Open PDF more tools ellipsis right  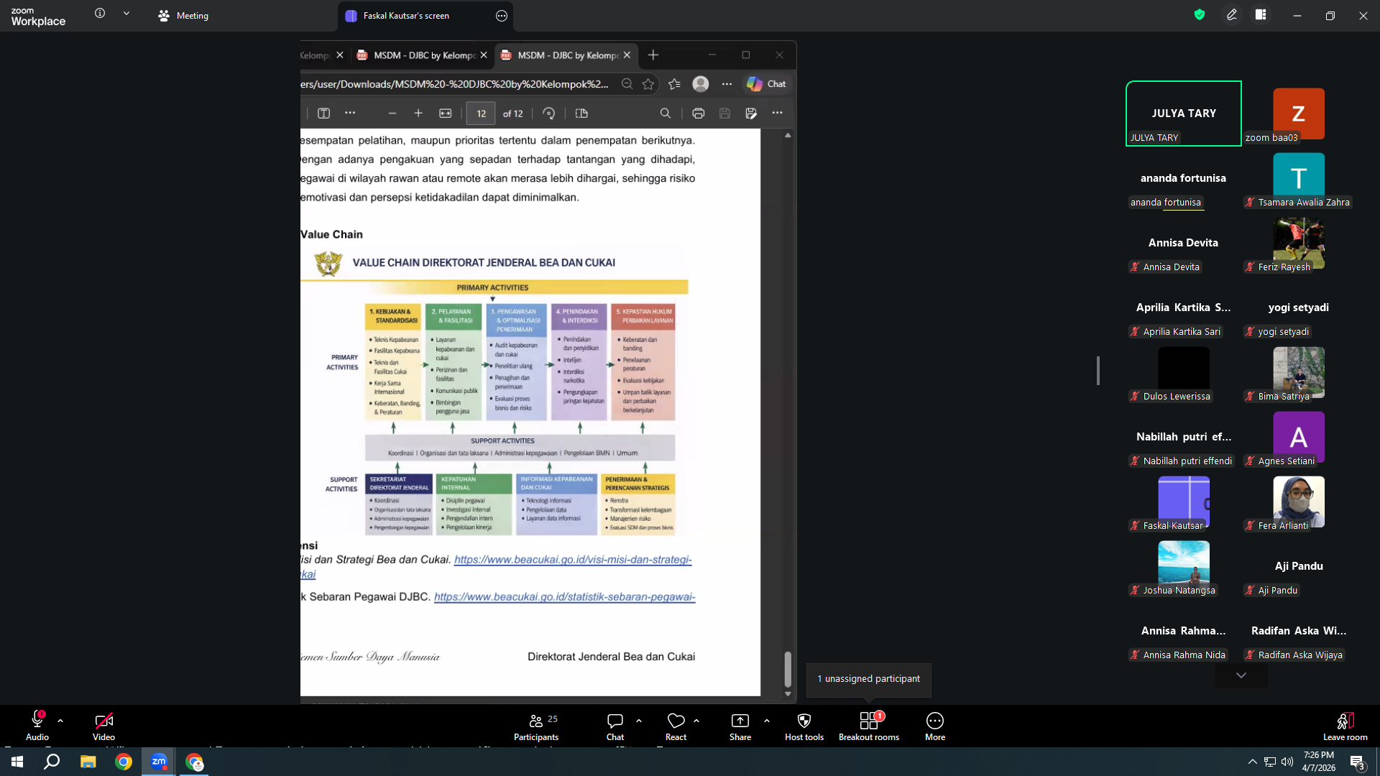(777, 114)
